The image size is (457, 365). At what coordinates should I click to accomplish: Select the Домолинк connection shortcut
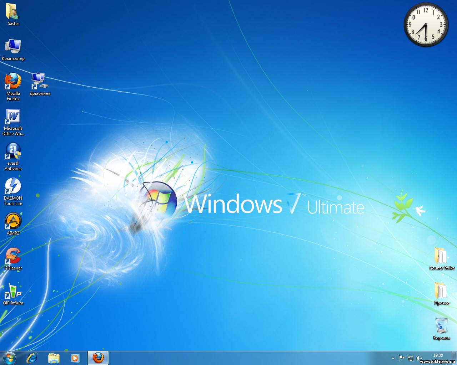tap(40, 82)
